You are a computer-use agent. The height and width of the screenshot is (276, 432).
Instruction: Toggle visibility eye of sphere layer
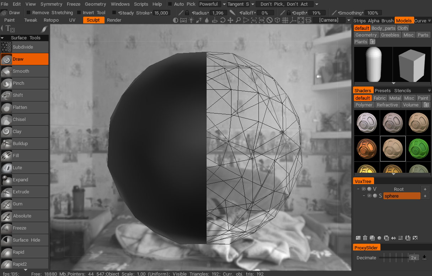tap(369, 196)
